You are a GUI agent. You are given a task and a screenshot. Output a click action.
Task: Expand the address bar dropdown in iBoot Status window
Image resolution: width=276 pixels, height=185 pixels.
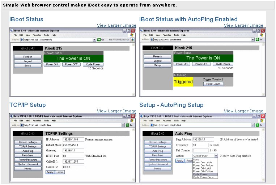point(94,40)
